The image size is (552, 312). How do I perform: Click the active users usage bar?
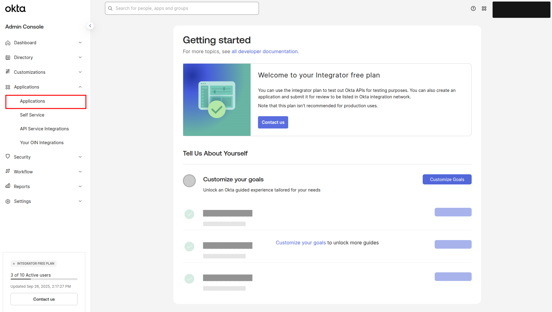click(44, 279)
